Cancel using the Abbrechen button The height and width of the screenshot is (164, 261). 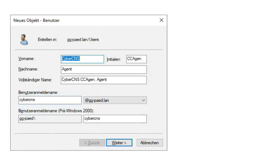(150, 143)
